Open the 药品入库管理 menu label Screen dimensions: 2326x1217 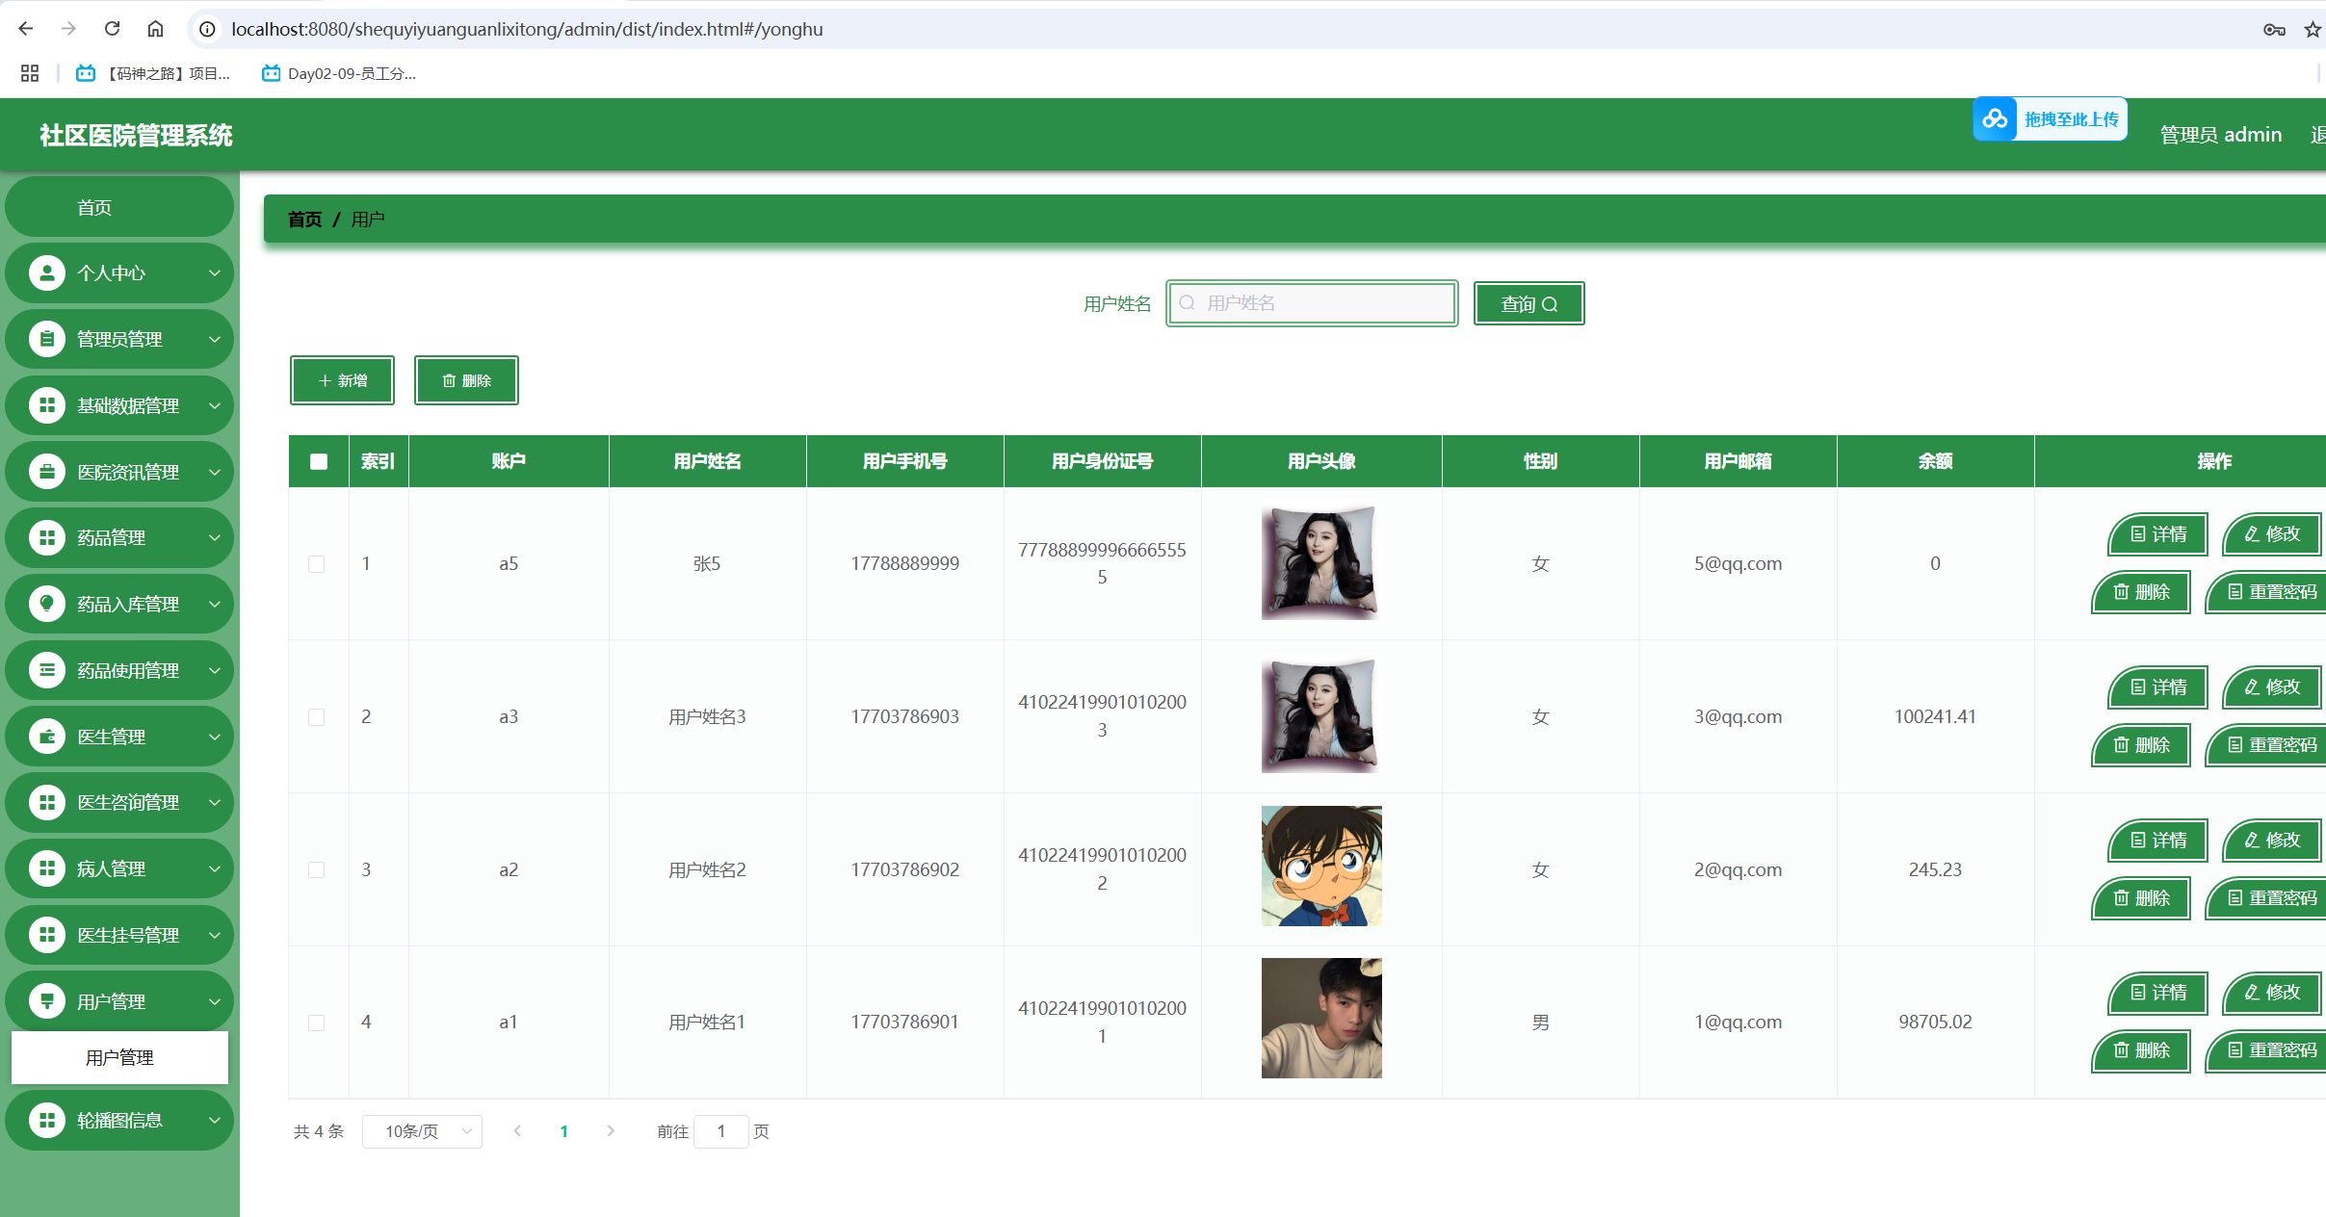point(128,604)
